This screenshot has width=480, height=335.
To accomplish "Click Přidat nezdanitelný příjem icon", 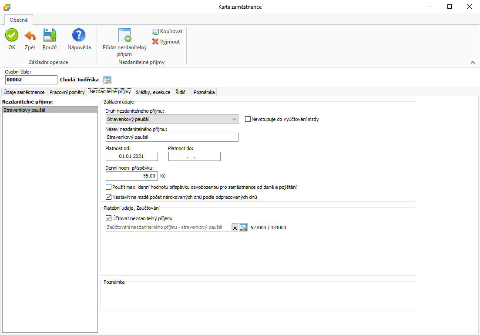I will (x=124, y=36).
